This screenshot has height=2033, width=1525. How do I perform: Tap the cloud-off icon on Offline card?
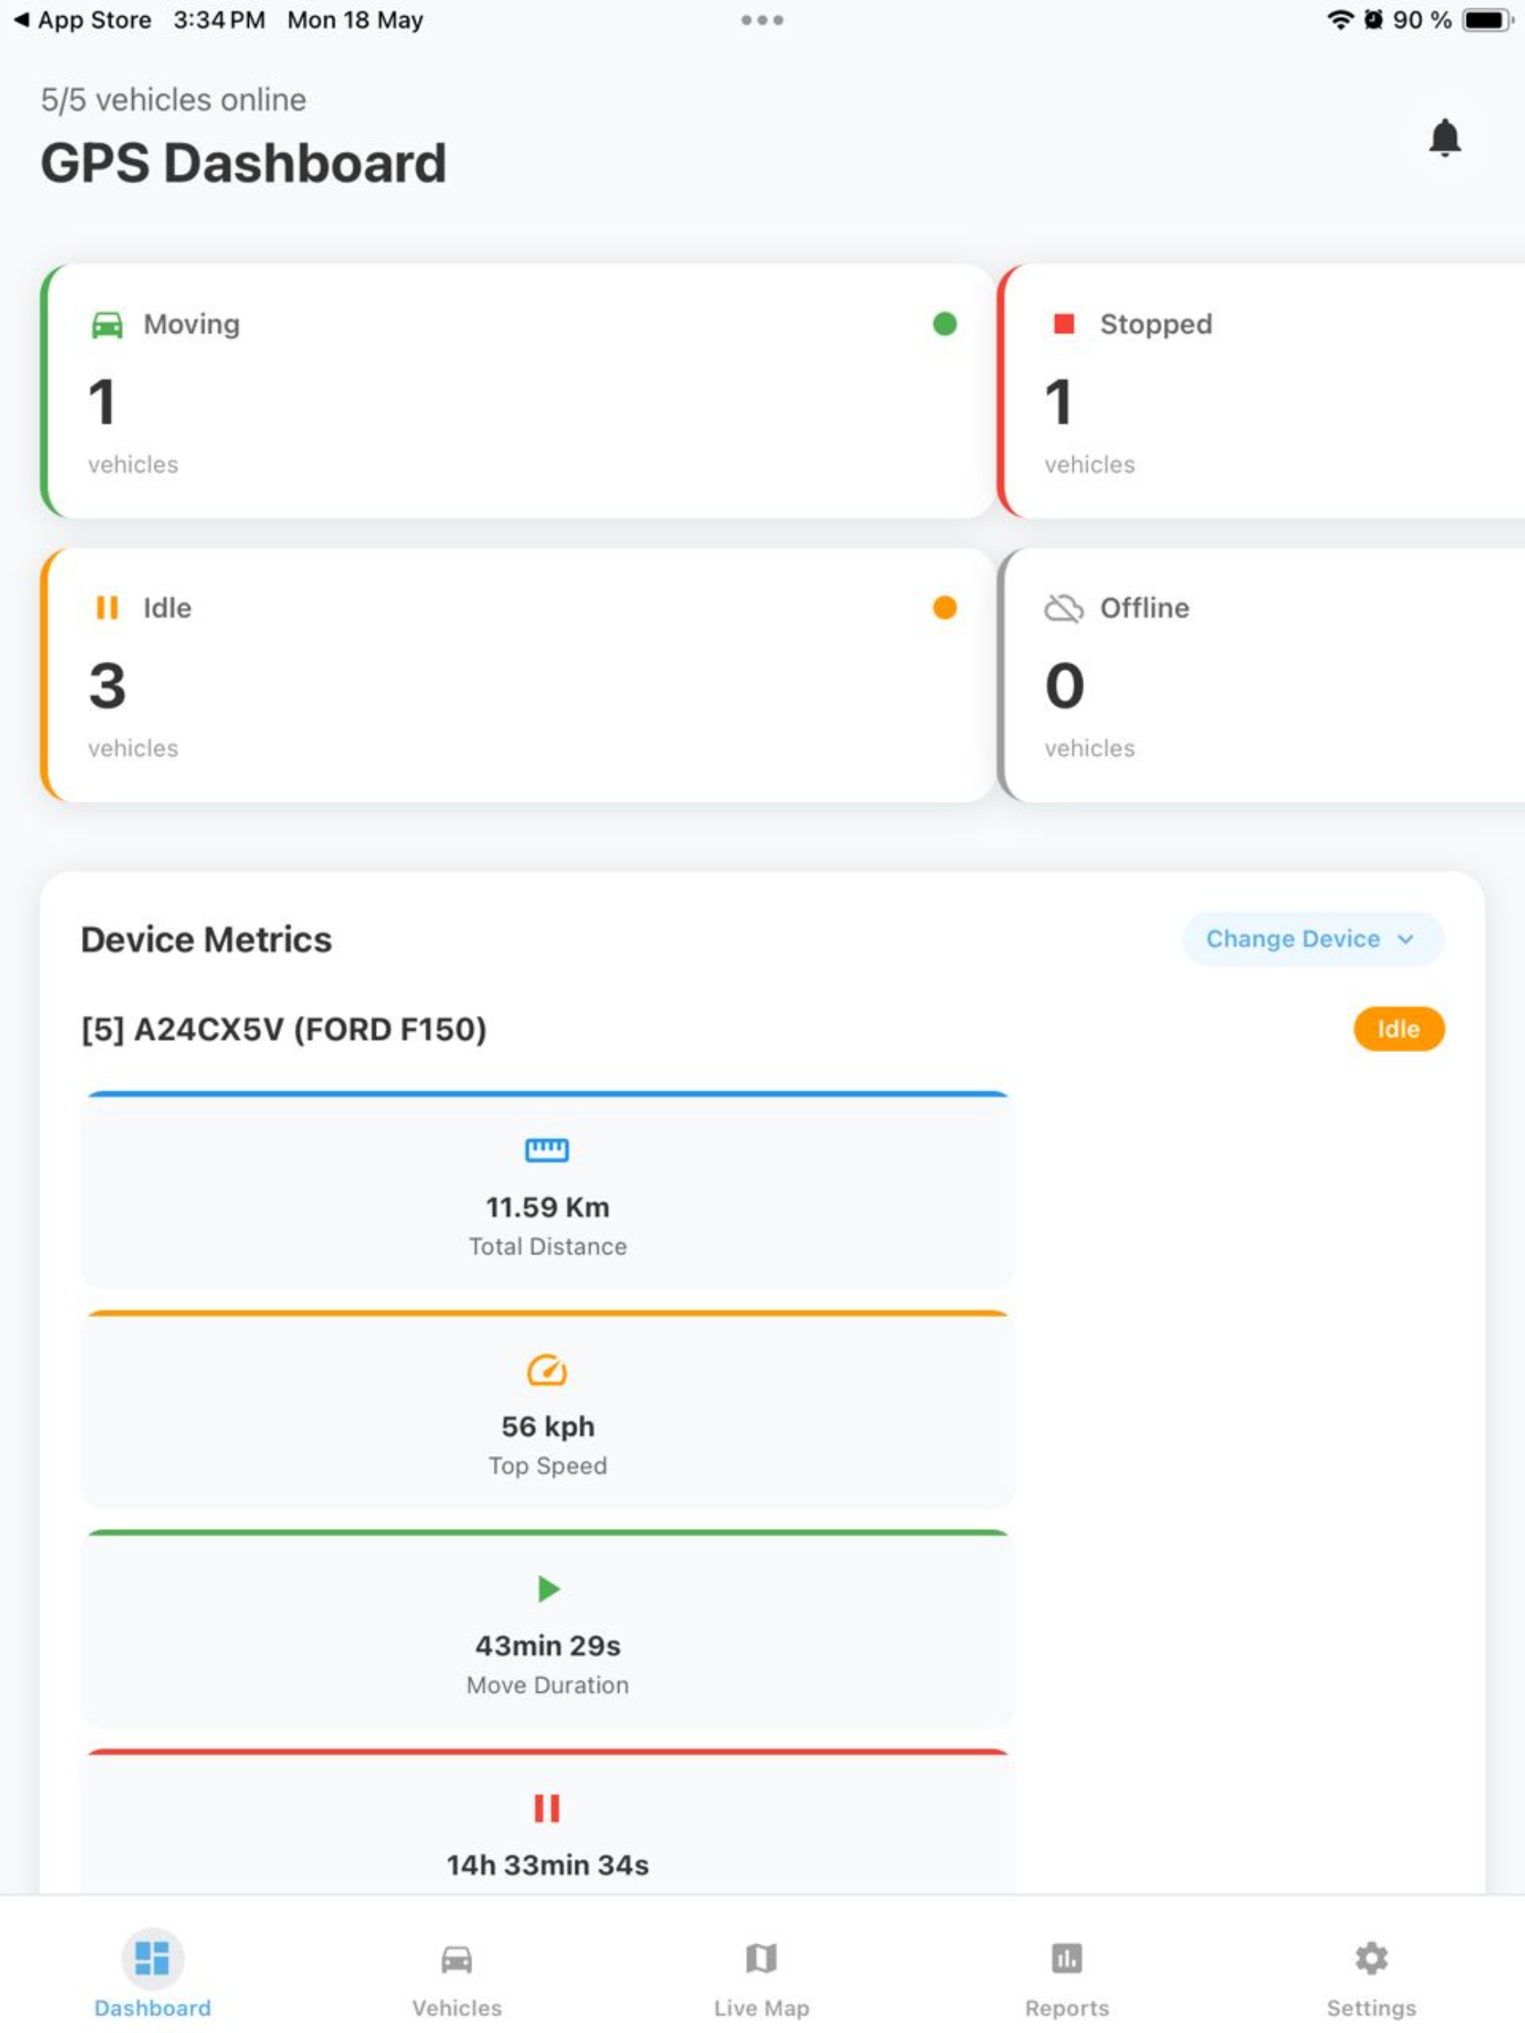(1063, 609)
